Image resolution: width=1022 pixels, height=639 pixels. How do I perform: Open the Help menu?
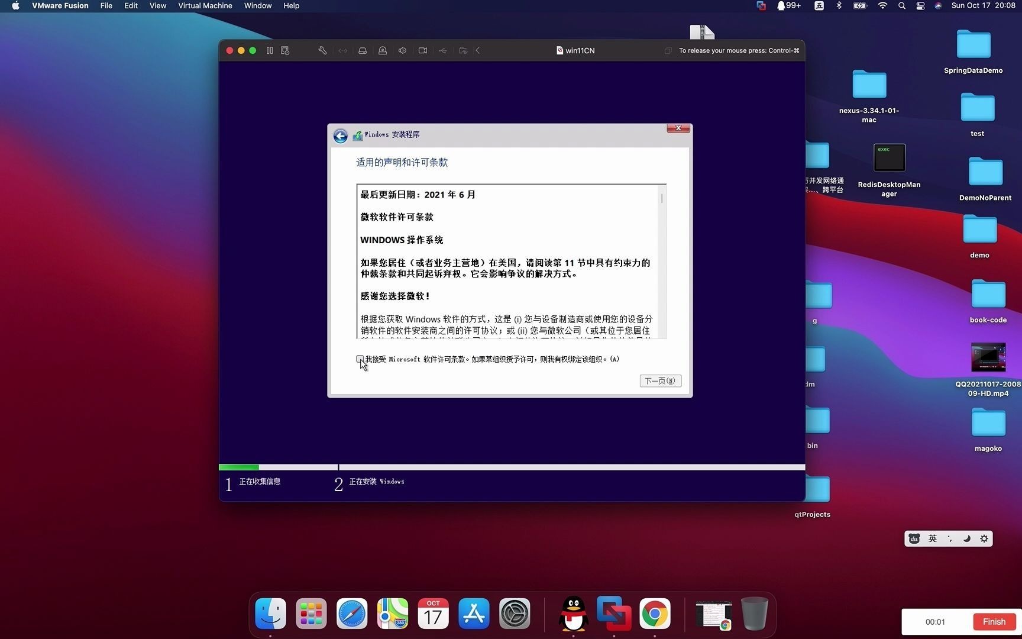click(291, 6)
